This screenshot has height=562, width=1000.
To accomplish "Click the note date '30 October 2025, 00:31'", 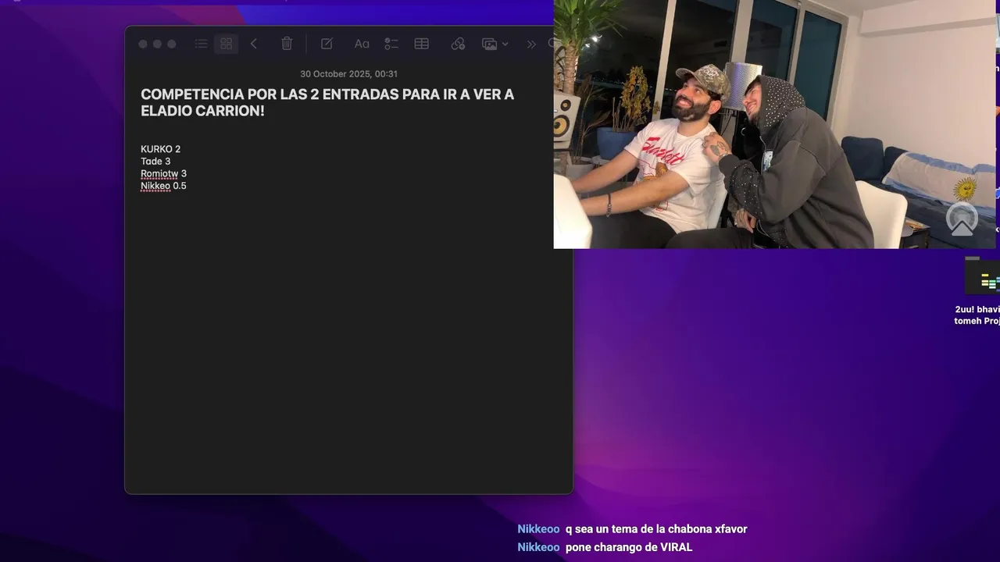I will (348, 74).
